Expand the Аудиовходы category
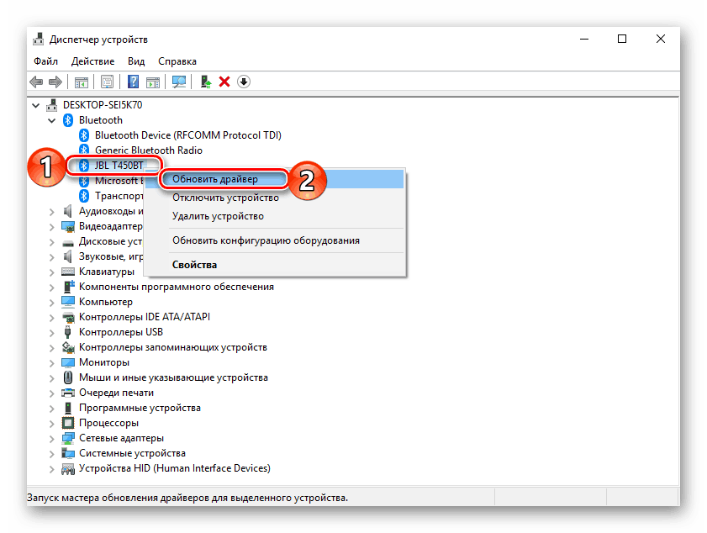This screenshot has width=707, height=533. tap(52, 212)
